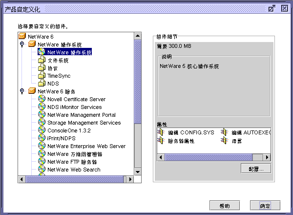The image size is (293, 215).
Task: Click the TimeSync folder icon
Action: click(x=42, y=75)
